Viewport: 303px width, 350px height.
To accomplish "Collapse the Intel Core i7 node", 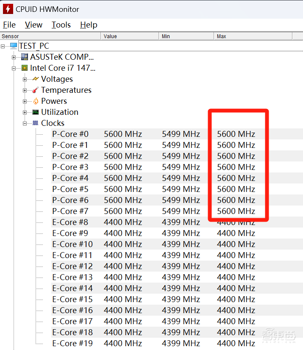I will (14, 68).
